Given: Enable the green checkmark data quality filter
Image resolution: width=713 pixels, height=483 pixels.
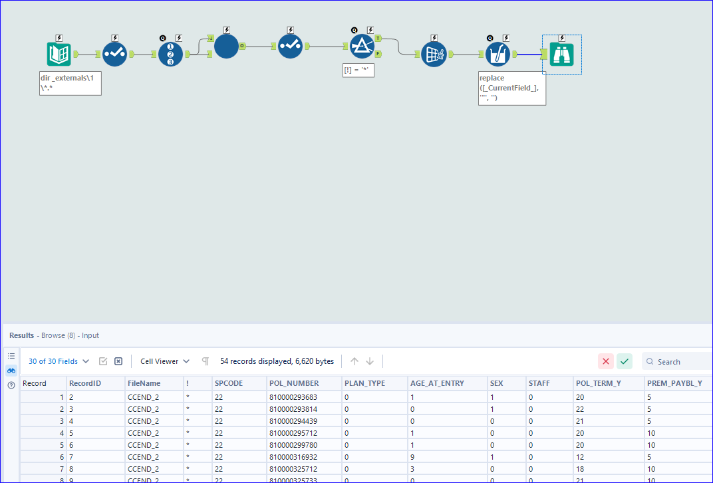Looking at the screenshot, I should (x=624, y=361).
